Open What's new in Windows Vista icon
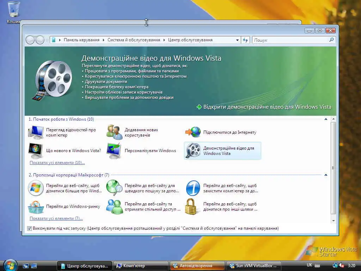This screenshot has width=361, height=271. [36, 151]
